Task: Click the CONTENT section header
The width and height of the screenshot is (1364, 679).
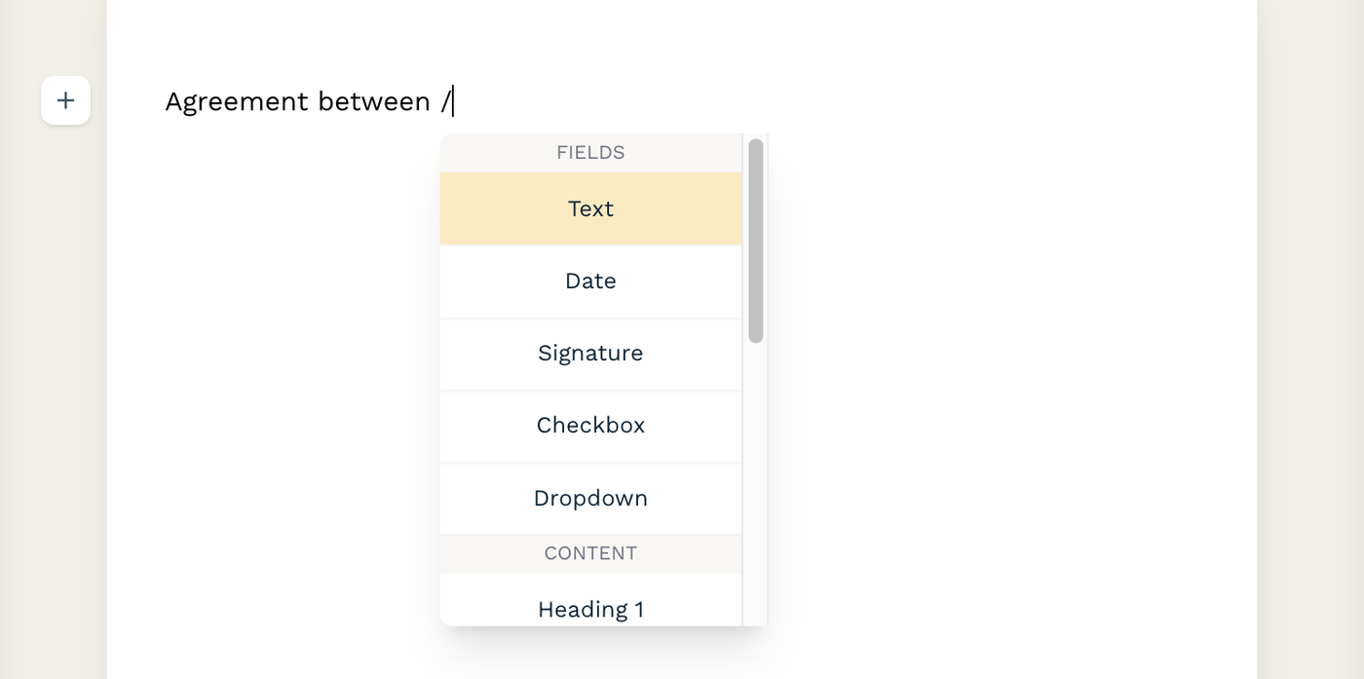Action: tap(589, 552)
